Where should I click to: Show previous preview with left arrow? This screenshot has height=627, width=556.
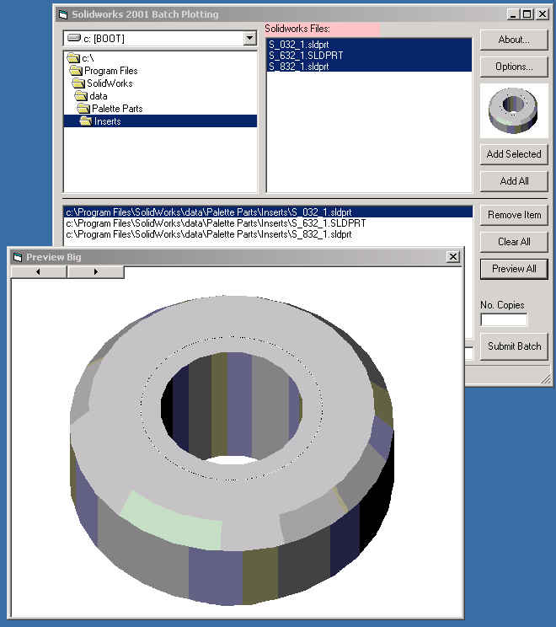coord(39,272)
